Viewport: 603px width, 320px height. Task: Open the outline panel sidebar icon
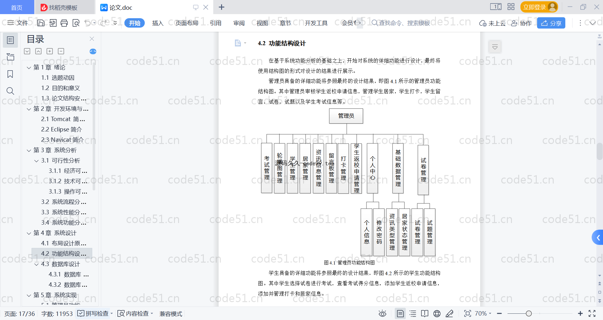point(10,40)
